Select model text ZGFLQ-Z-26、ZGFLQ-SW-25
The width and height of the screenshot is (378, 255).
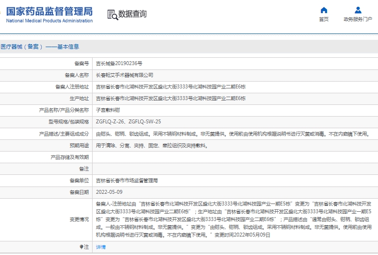(x=128, y=121)
